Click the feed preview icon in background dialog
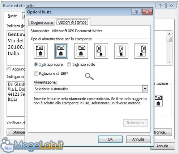The width and height of the screenshot is (179, 154). coord(158,101)
